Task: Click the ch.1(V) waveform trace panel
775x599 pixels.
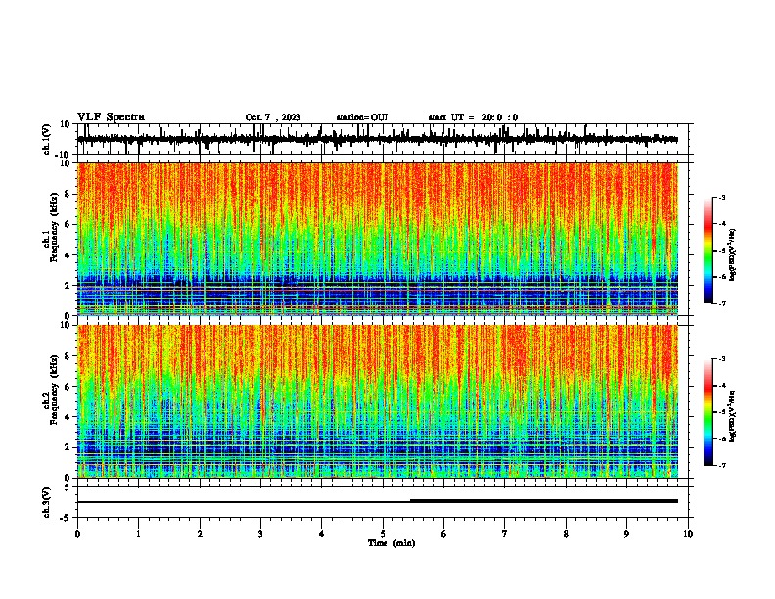Action: [x=385, y=139]
